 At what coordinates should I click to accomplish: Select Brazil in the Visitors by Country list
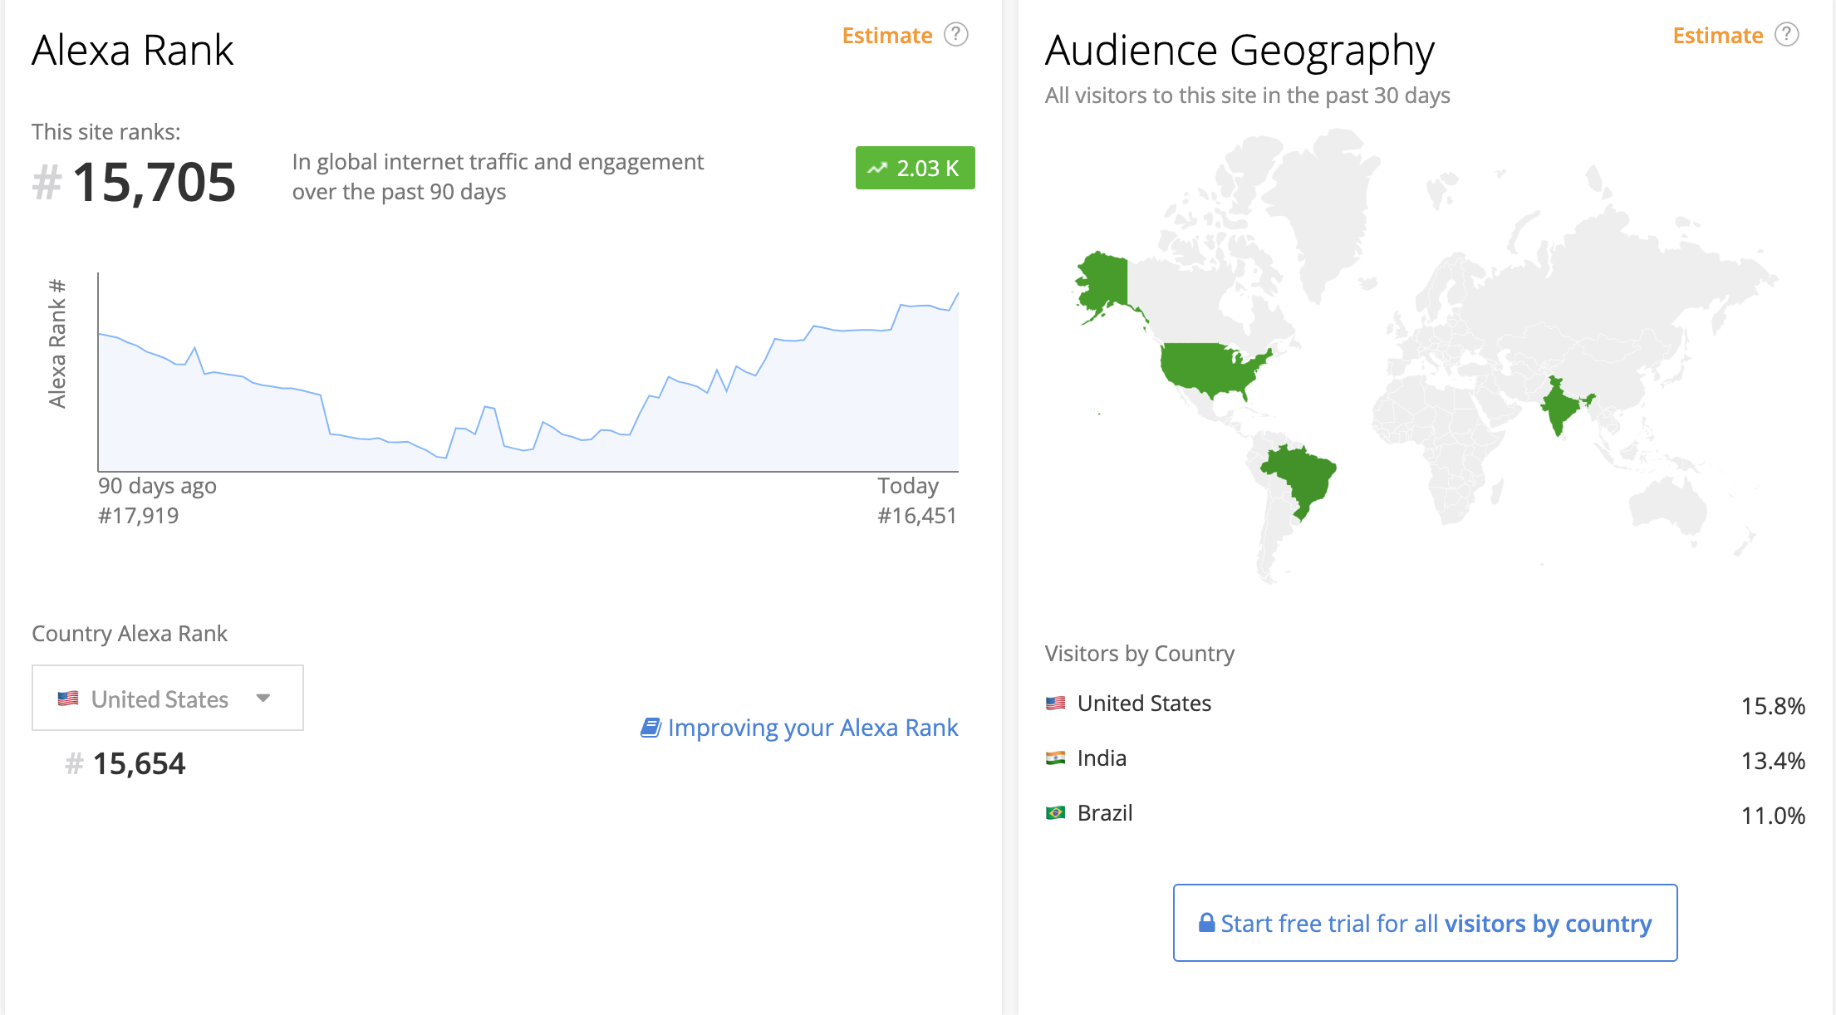click(x=1105, y=813)
